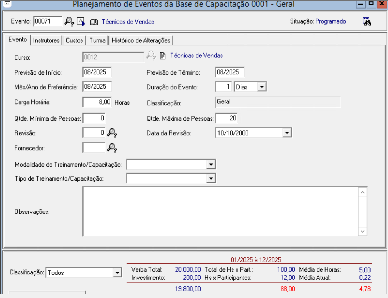Click the document icon next to Curso

pos(163,56)
